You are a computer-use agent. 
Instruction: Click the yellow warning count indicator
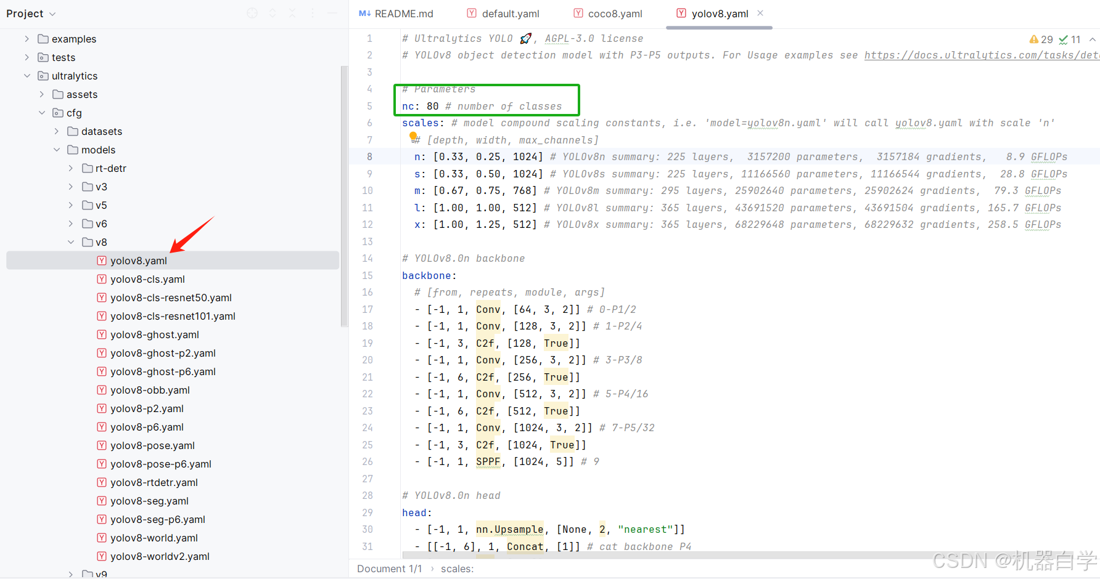[1041, 39]
